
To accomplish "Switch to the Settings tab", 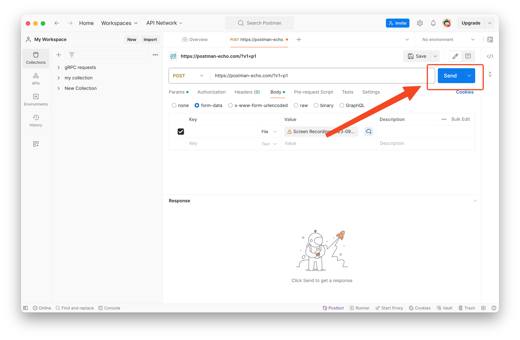I will click(x=371, y=92).
